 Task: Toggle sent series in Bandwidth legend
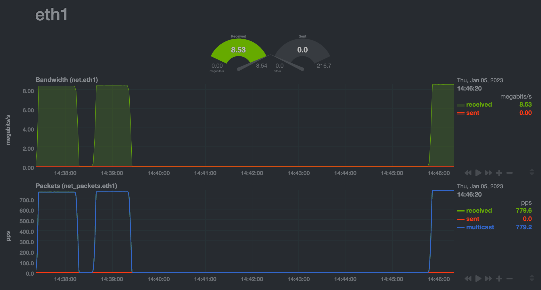473,113
